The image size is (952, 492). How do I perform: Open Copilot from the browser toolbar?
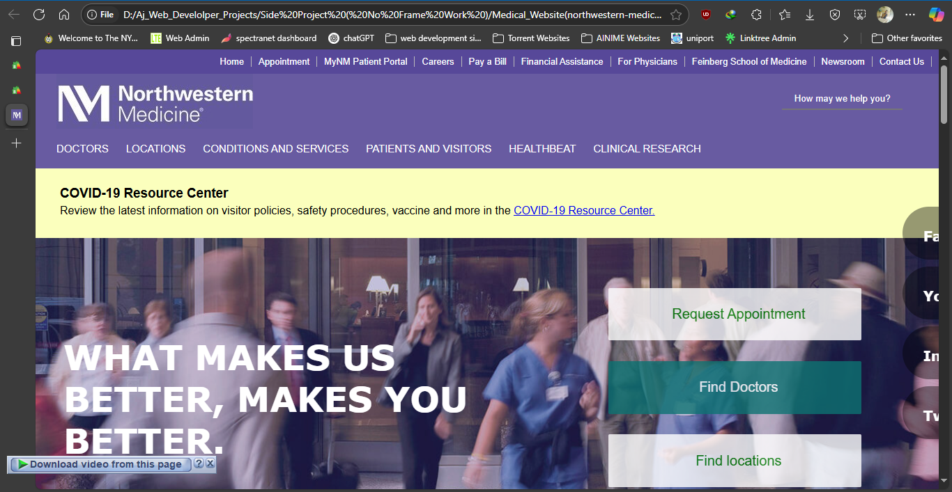(936, 14)
